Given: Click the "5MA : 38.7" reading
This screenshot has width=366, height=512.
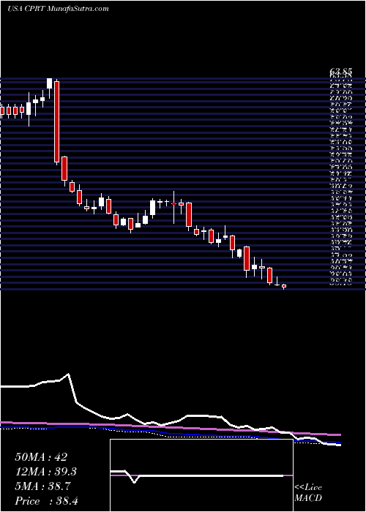Looking at the screenshot, I should pyautogui.click(x=43, y=486).
